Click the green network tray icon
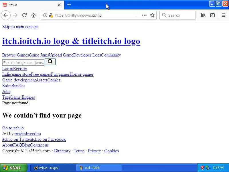Image resolution: width=229 pixels, height=172 pixels. pyautogui.click(x=208, y=168)
